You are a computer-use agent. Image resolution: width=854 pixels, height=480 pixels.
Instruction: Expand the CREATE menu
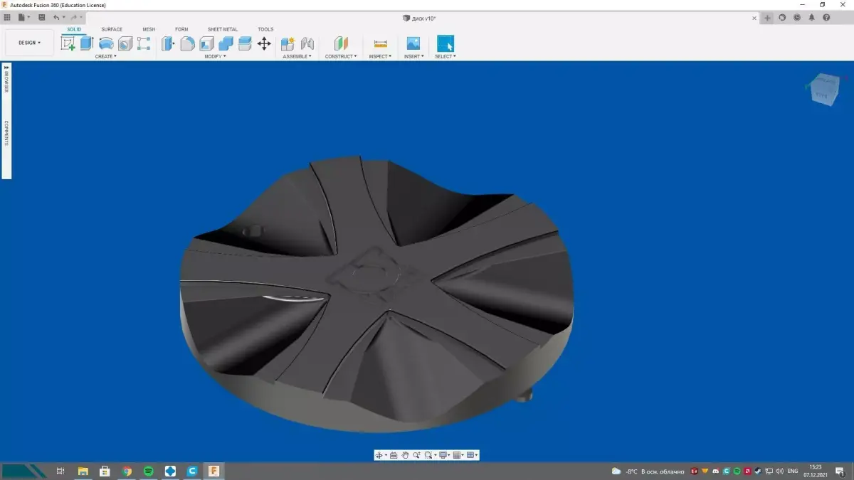106,56
